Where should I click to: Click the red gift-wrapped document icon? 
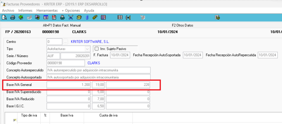pos(54,18)
